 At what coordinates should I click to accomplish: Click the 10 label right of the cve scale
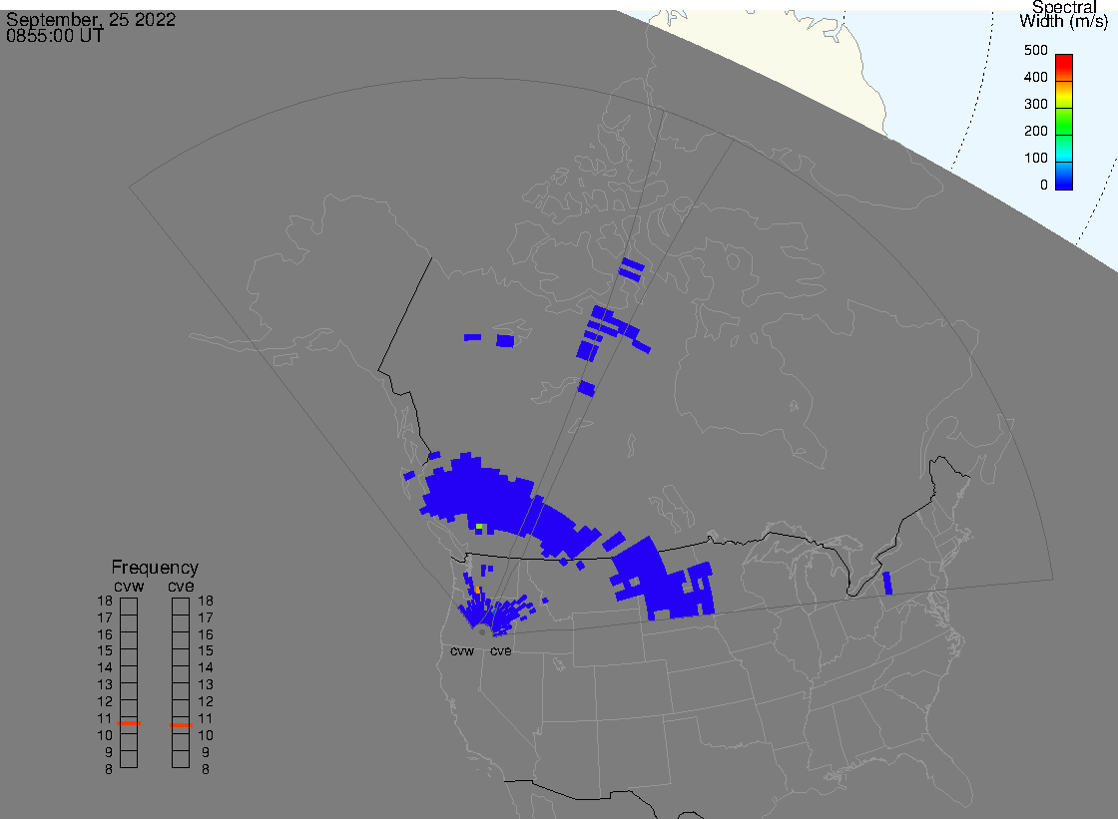206,735
